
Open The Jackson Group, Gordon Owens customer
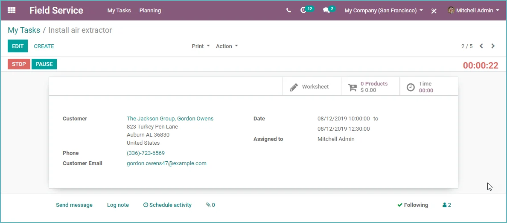170,119
